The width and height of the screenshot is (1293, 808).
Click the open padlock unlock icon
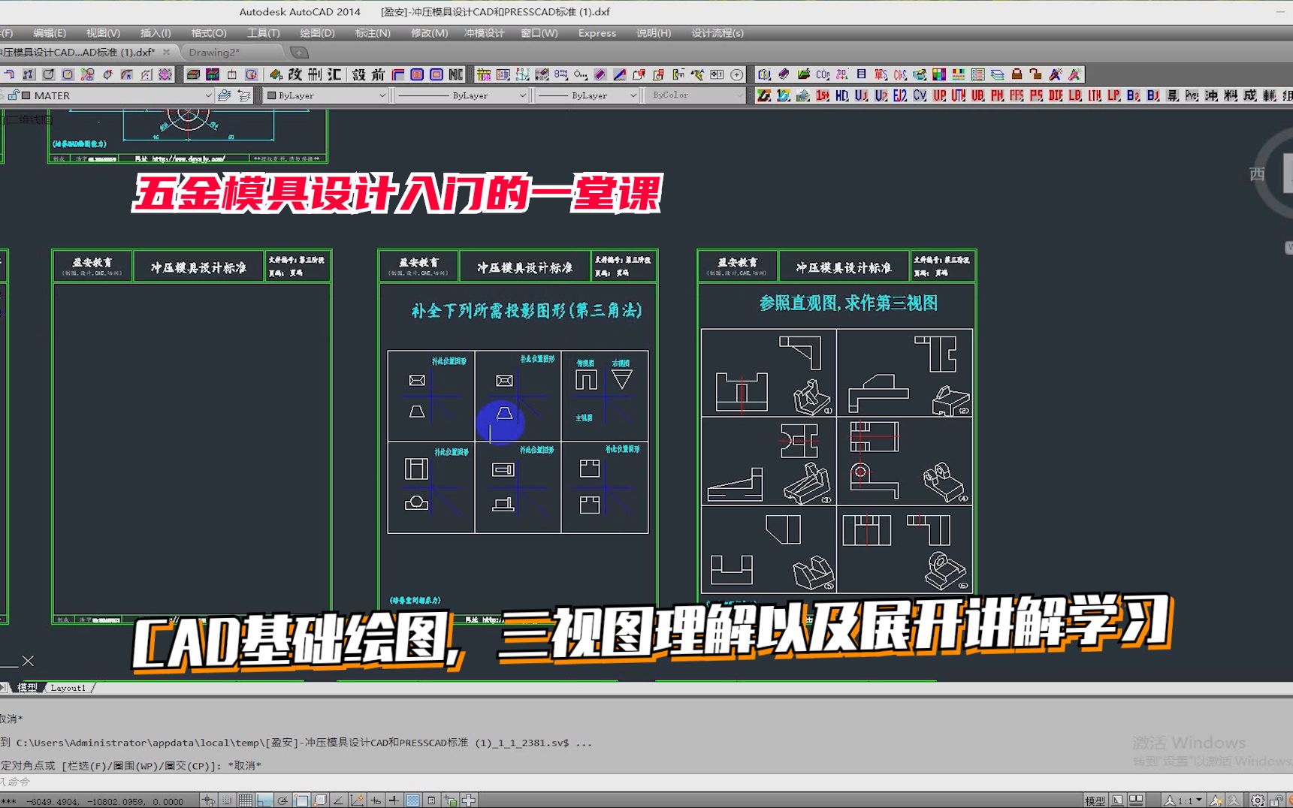(1036, 74)
